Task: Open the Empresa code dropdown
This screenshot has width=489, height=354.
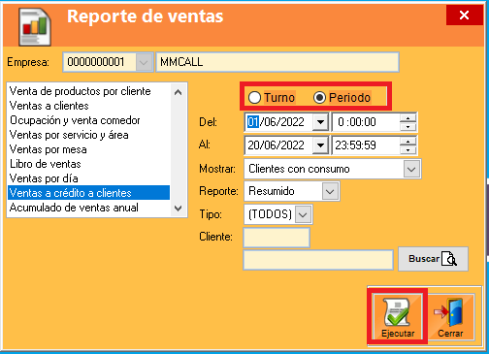Action: (x=144, y=62)
